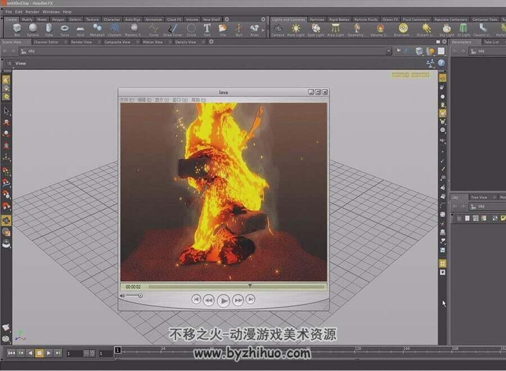Select the Torus shelf tool
Viewport: 506px width, 371px height.
click(65, 30)
